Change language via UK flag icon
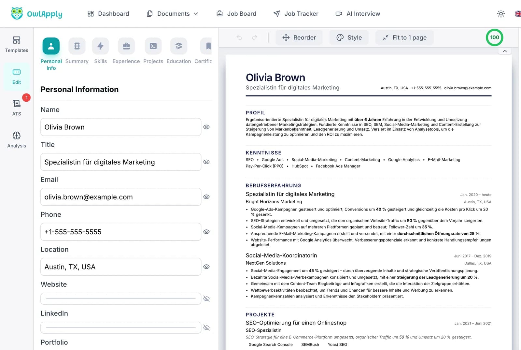This screenshot has height=350, width=521. (x=518, y=14)
